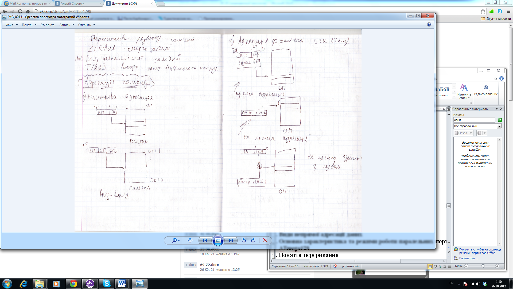Viewport: 513px width, 289px height.
Task: Go to the next photo
Action: (x=231, y=240)
